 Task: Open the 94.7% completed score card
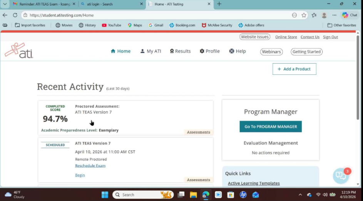[x=126, y=118]
